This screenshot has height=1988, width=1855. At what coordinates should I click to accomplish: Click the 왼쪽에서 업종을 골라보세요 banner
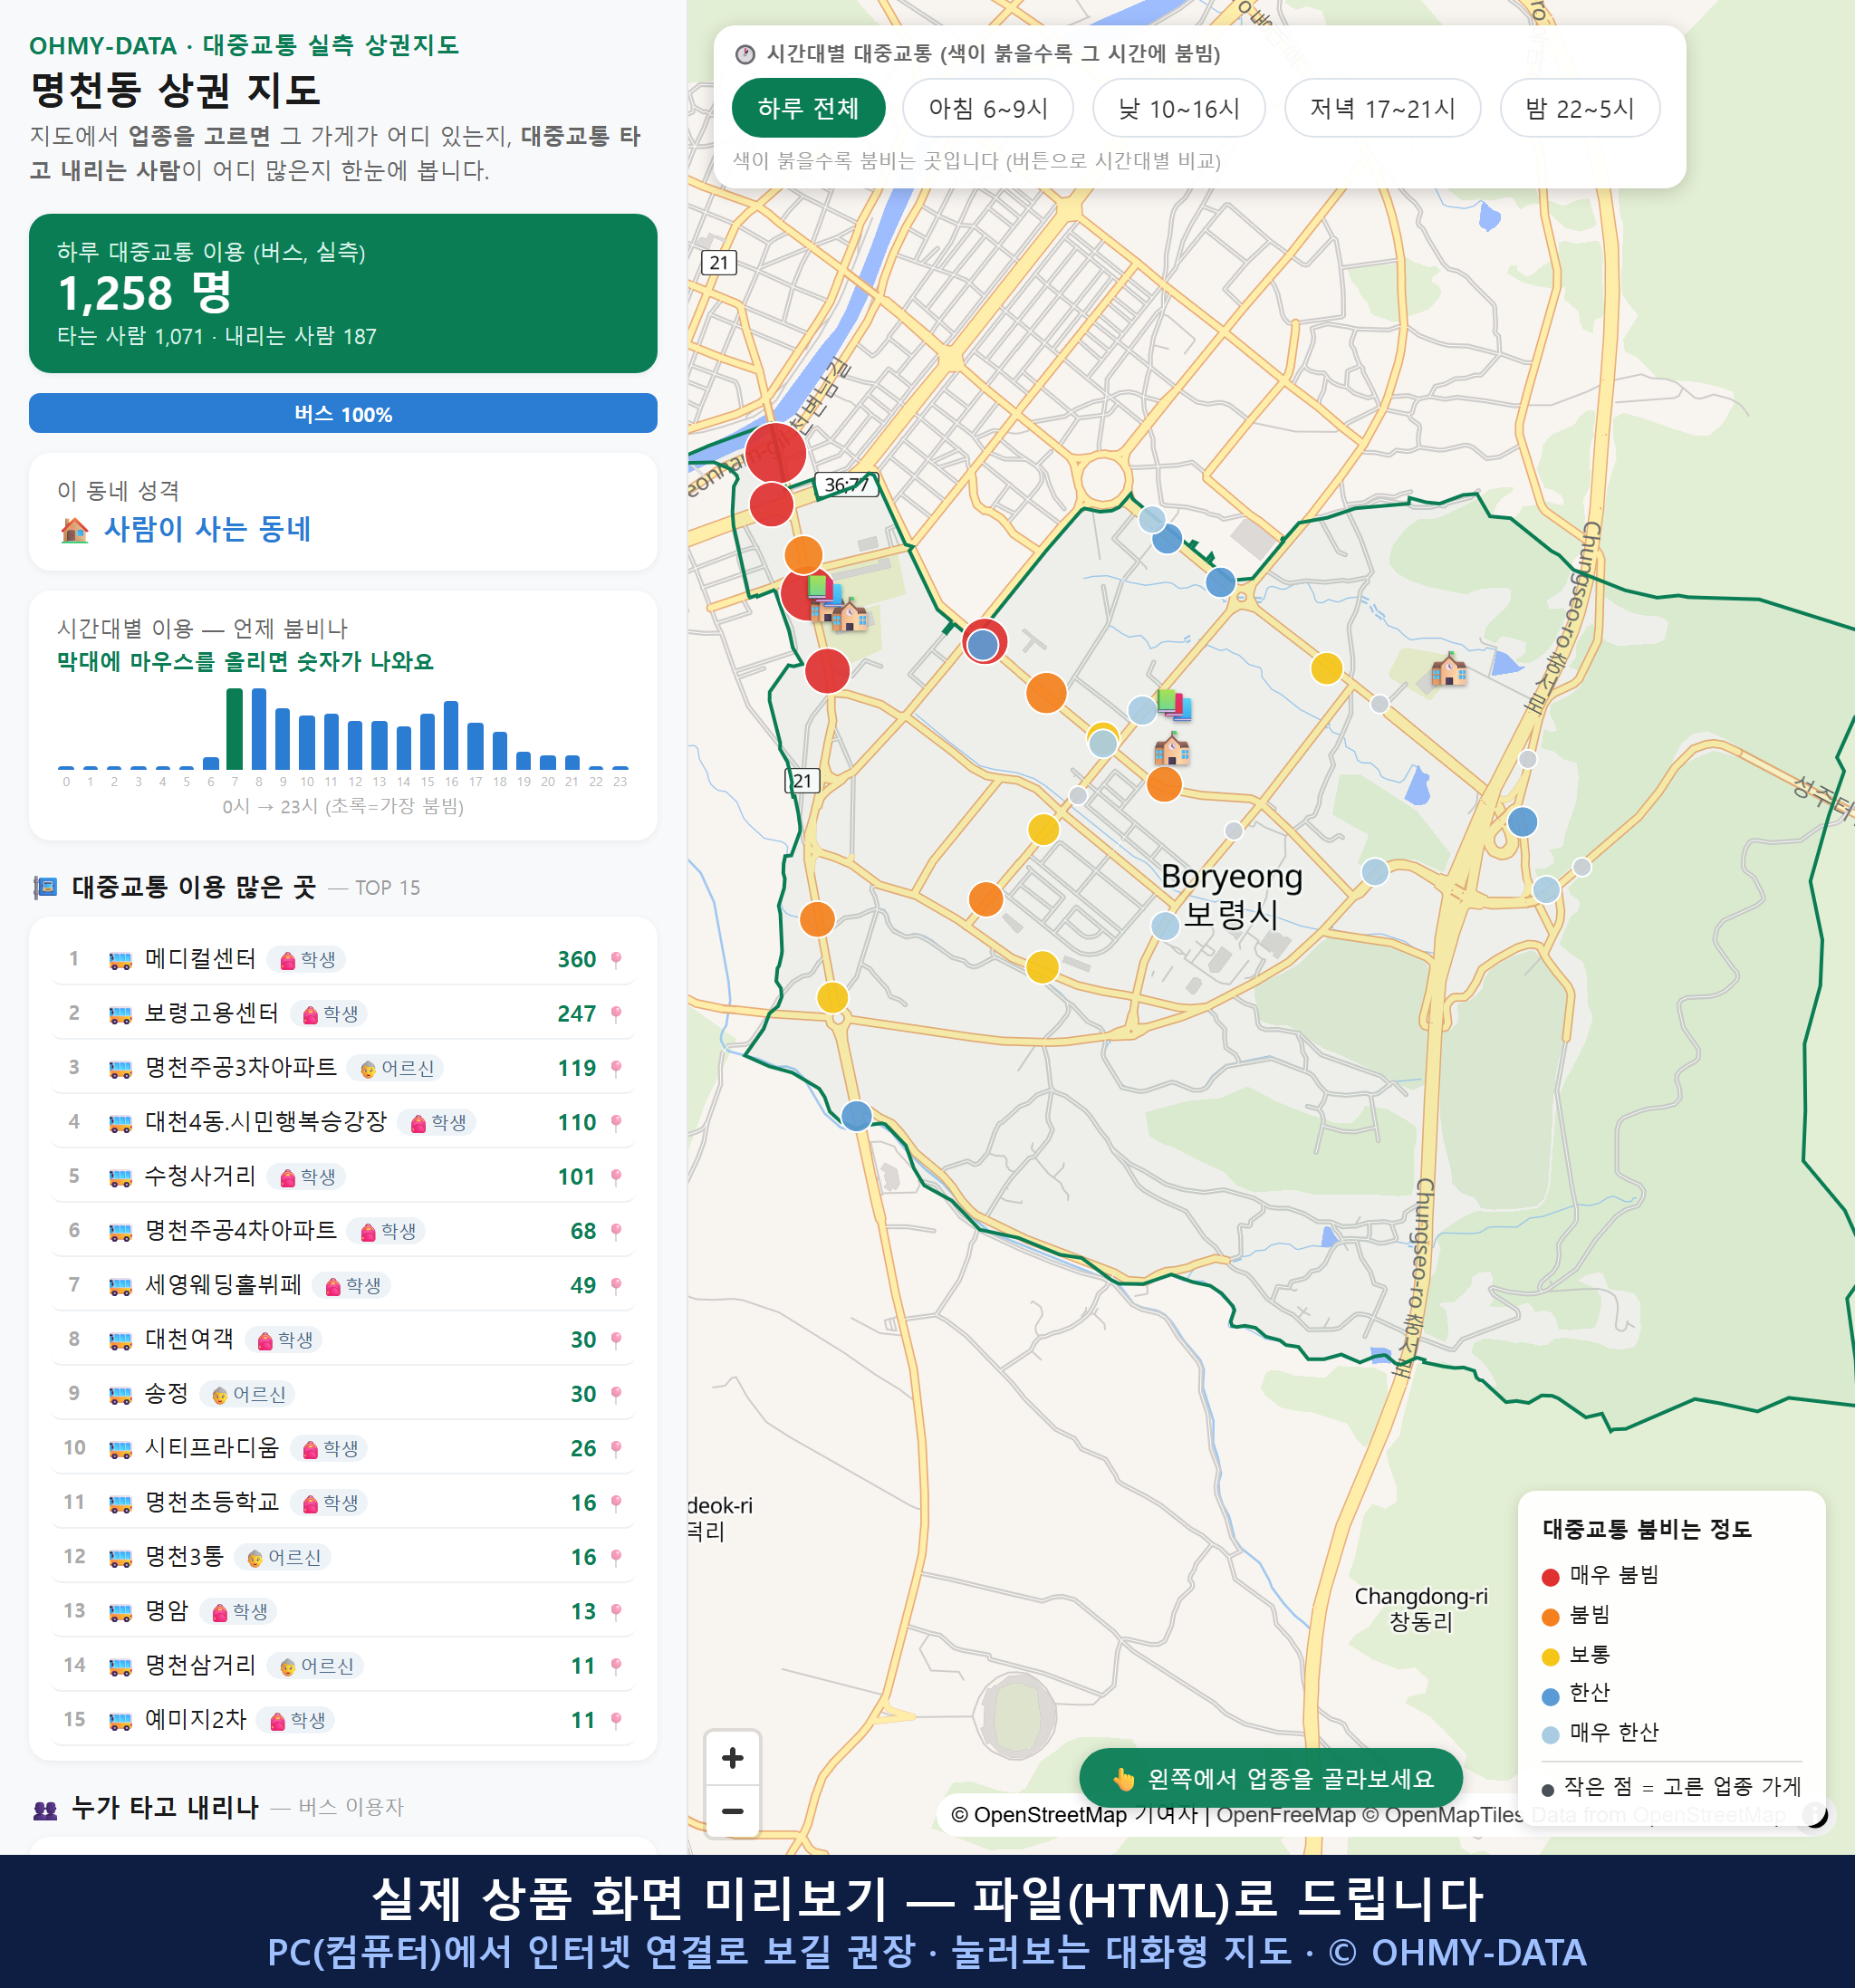(1270, 1778)
